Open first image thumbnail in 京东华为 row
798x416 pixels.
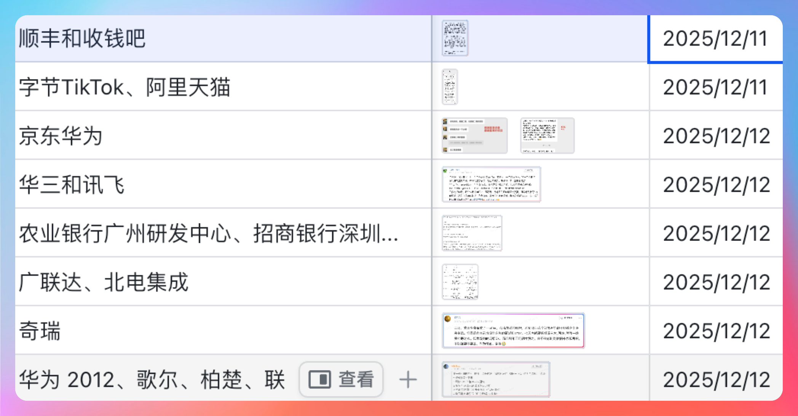click(x=474, y=136)
